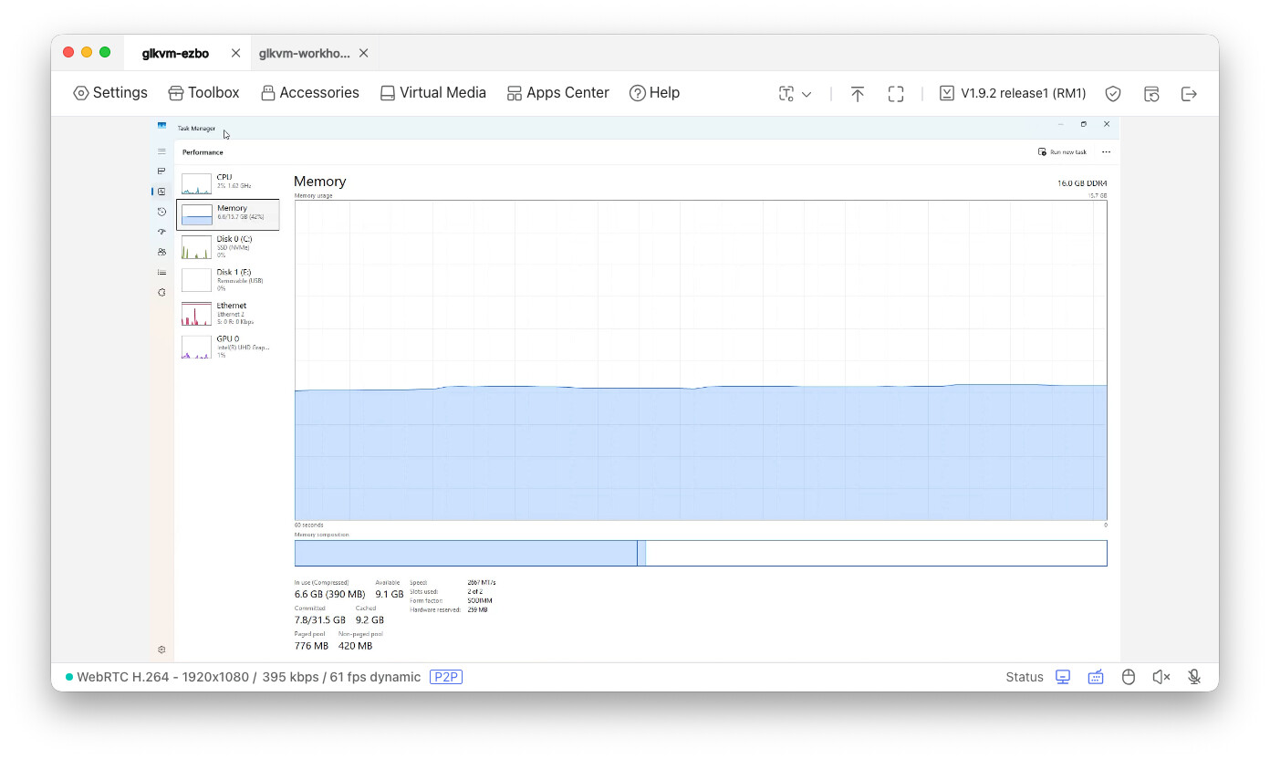Click the keyboard status icon
Screen dimensions: 1270x759
click(1096, 677)
